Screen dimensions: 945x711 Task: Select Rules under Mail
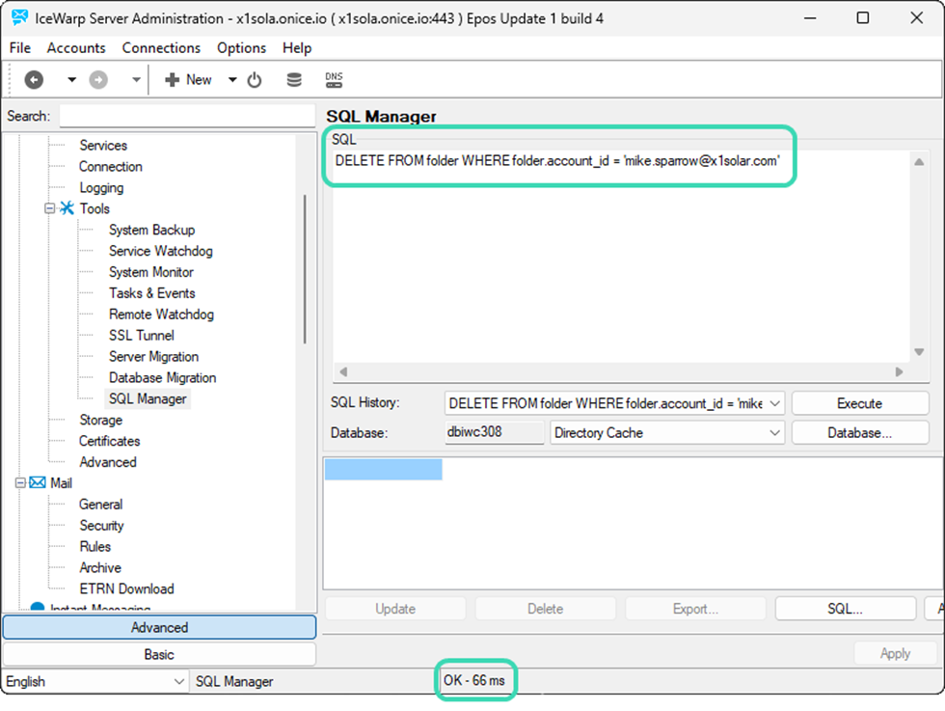click(95, 546)
